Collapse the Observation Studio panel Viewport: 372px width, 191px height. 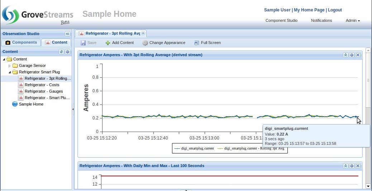(67, 34)
